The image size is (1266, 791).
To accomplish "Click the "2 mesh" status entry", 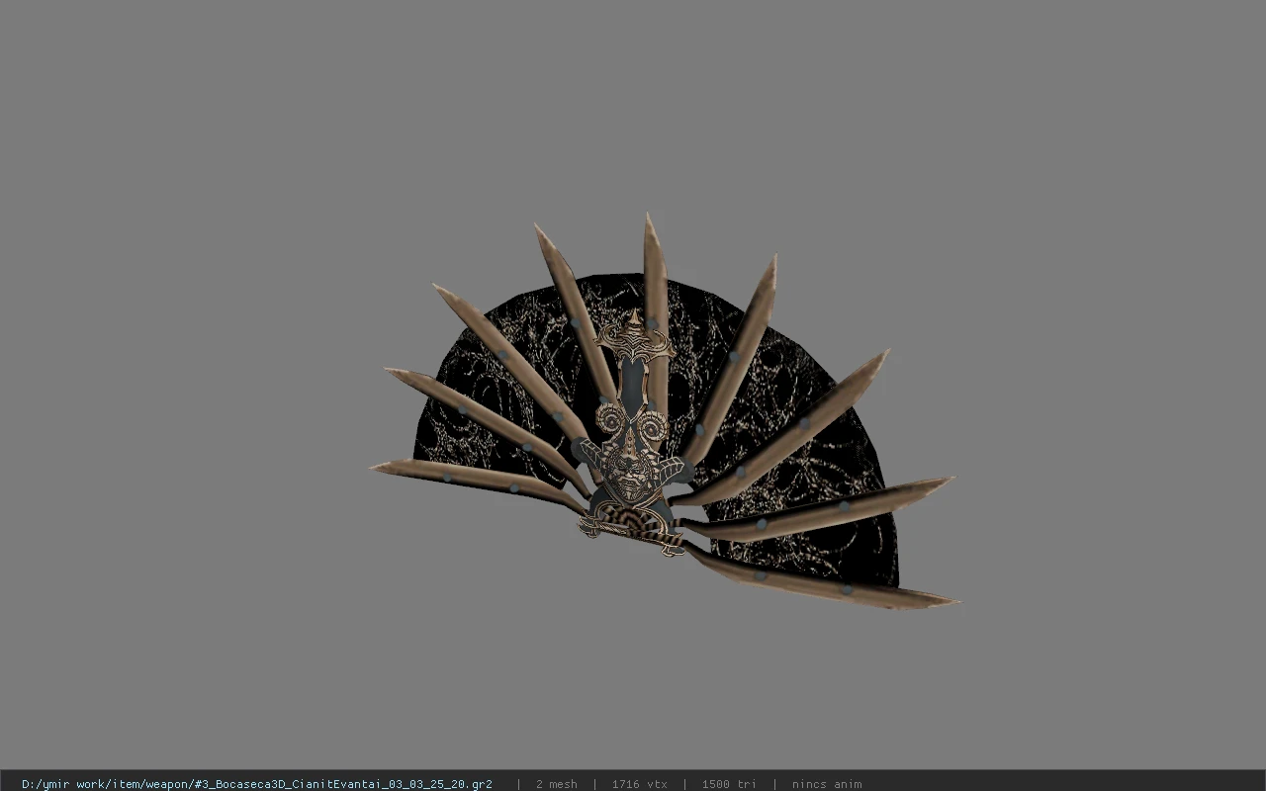I will 557,784.
